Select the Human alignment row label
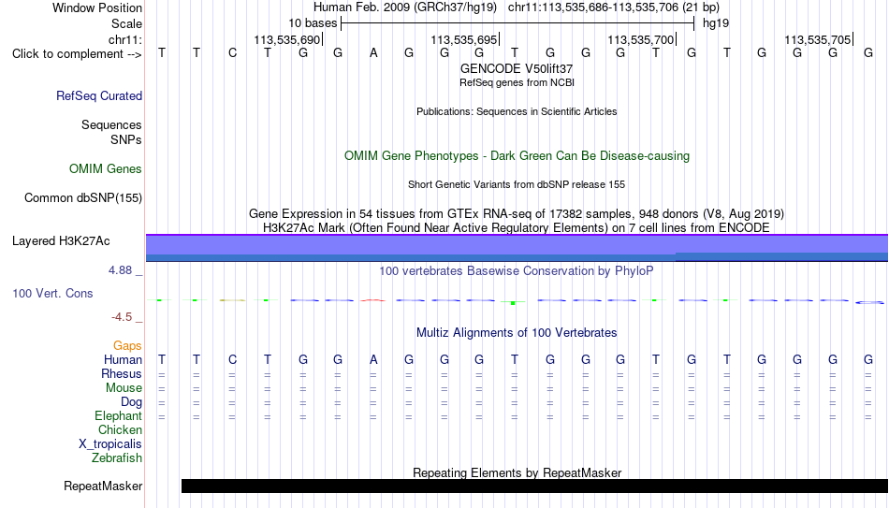The height and width of the screenshot is (508, 889). click(123, 360)
